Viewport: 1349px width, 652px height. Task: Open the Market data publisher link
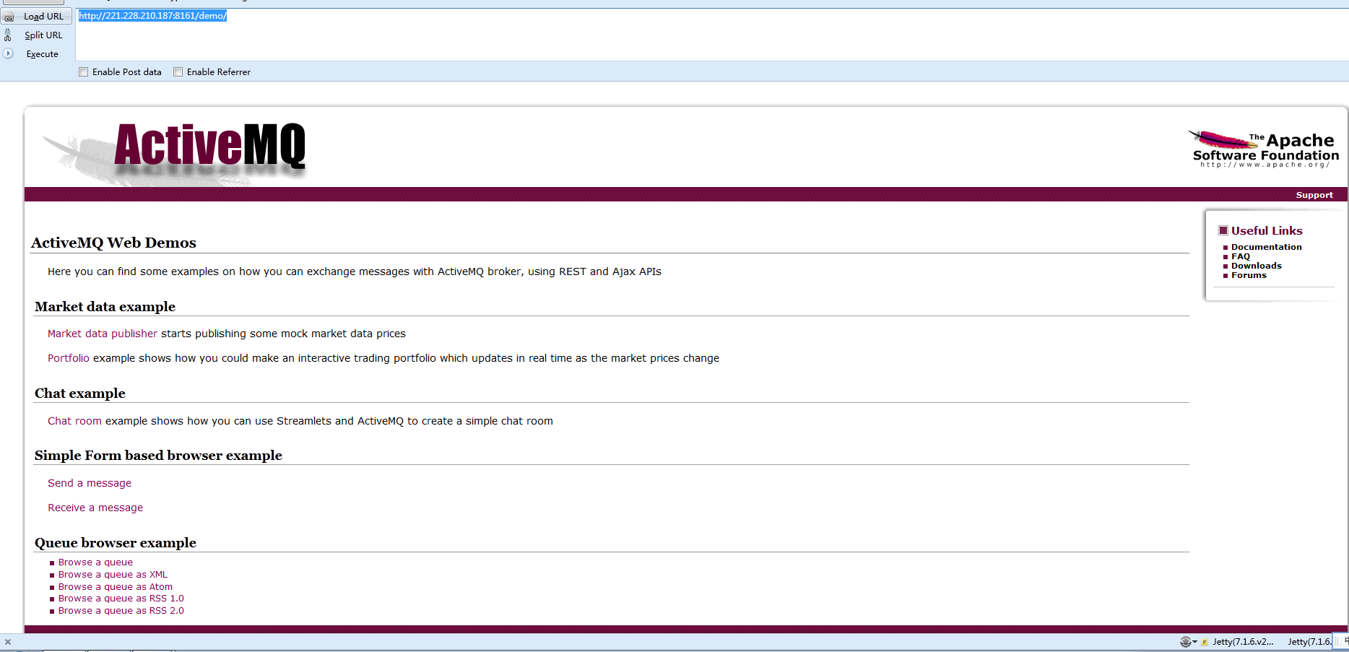(103, 334)
